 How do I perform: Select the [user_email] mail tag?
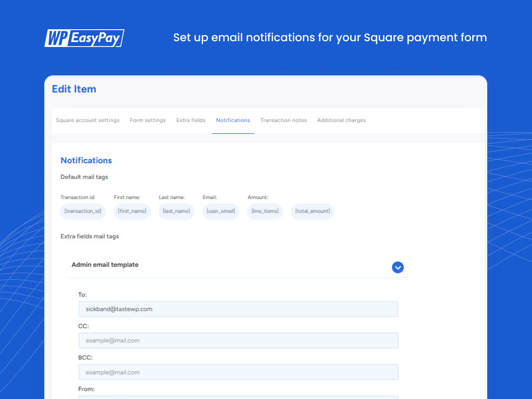tap(220, 211)
